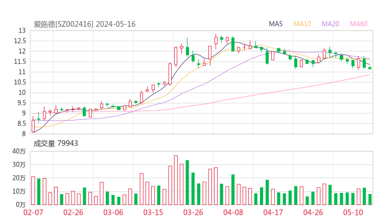Click the 04-26 date axis label
This screenshot has width=378, height=224.
(x=313, y=212)
